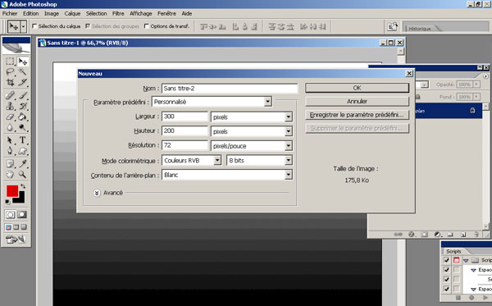The height and width of the screenshot is (306, 492).
Task: Enable the Options de transf. checkbox
Action: tap(146, 26)
